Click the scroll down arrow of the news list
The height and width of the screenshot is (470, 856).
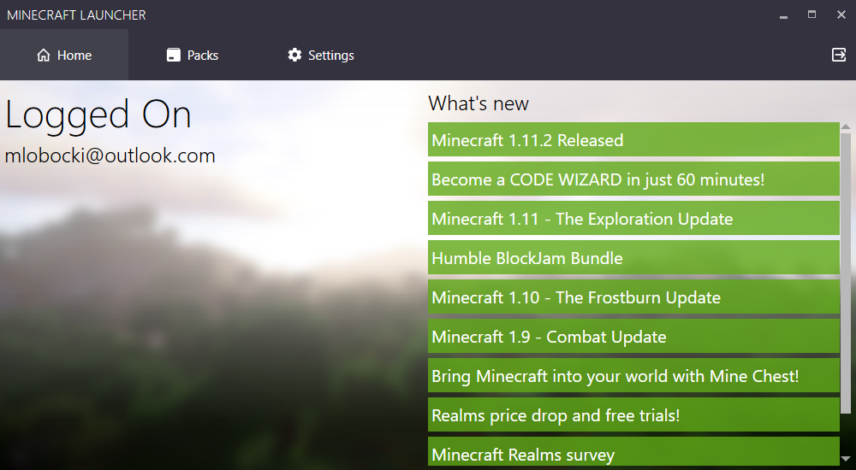click(x=846, y=459)
